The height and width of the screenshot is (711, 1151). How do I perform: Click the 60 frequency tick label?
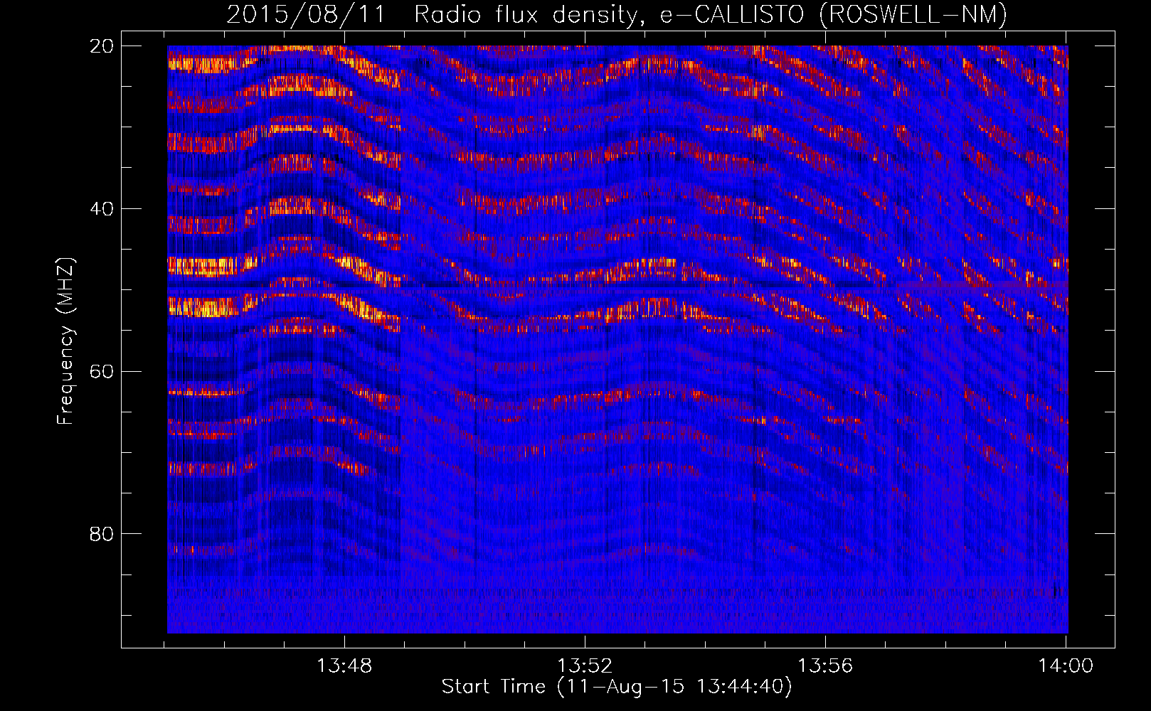[x=102, y=372]
